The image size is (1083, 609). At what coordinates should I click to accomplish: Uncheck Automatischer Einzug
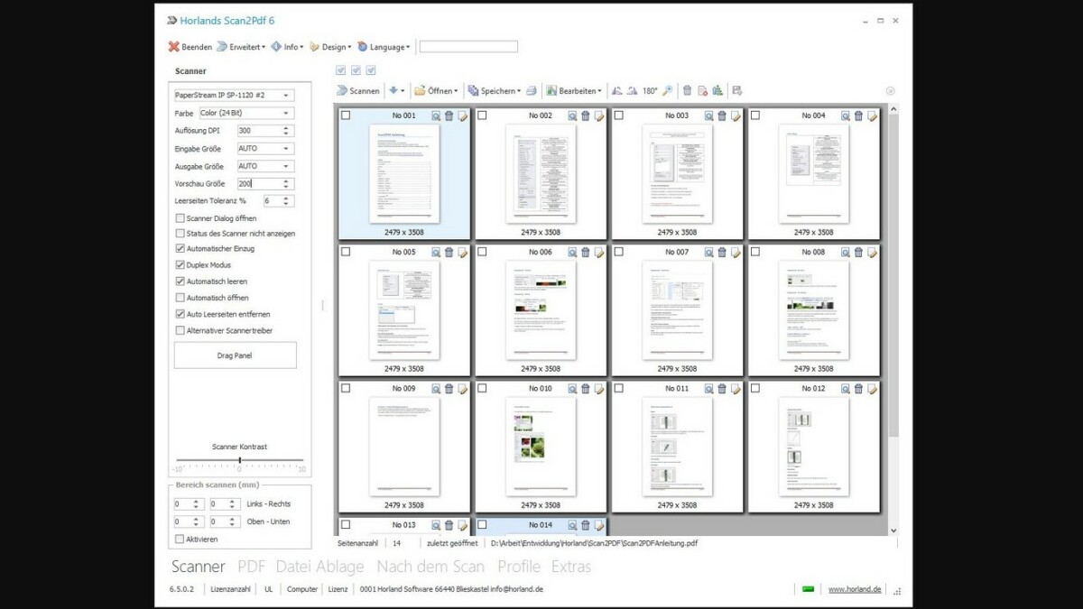180,249
